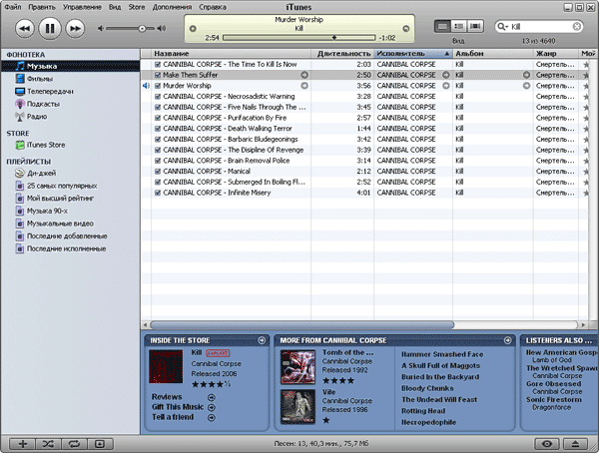The height and width of the screenshot is (453, 599).
Task: Click the store arrow next to Make Them Suffer title
Action: (x=304, y=75)
